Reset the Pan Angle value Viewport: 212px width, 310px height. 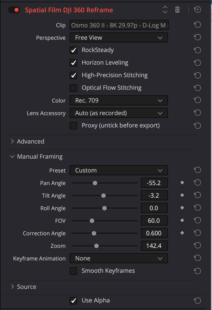tap(197, 183)
